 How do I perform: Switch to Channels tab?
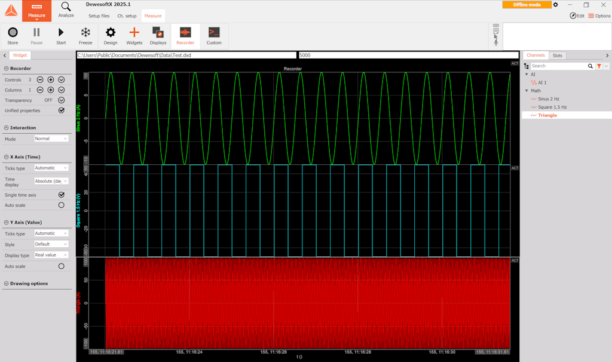(x=535, y=56)
